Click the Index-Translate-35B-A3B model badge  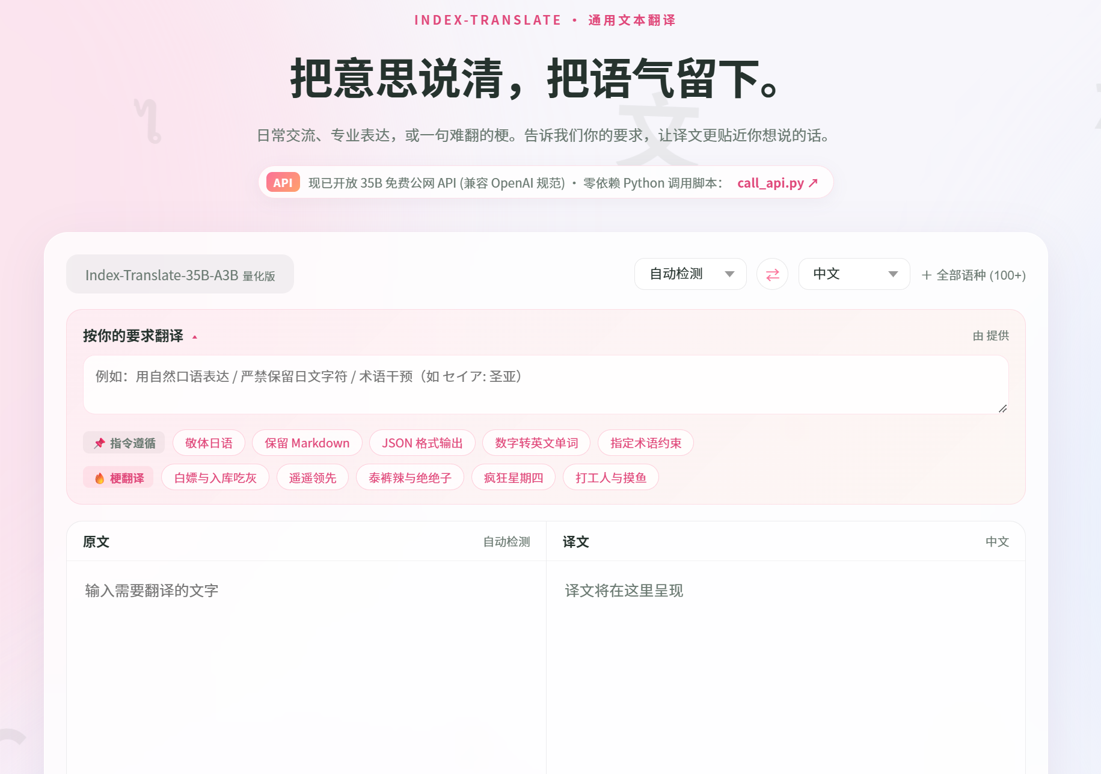(x=180, y=274)
